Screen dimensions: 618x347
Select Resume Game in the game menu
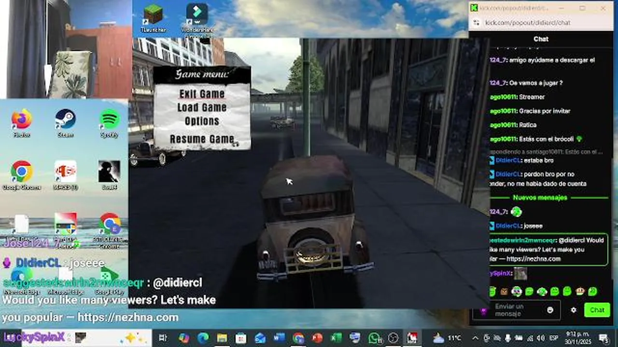pyautogui.click(x=202, y=139)
